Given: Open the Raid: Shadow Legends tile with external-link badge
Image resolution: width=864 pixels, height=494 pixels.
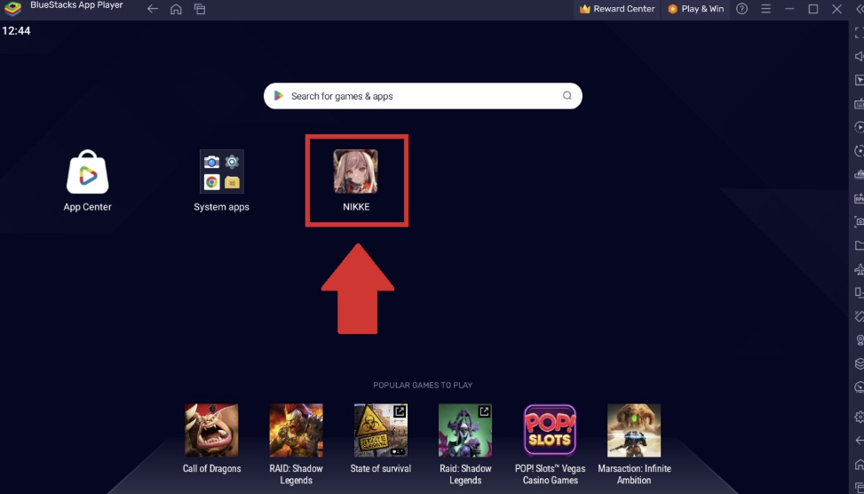Looking at the screenshot, I should tap(465, 430).
